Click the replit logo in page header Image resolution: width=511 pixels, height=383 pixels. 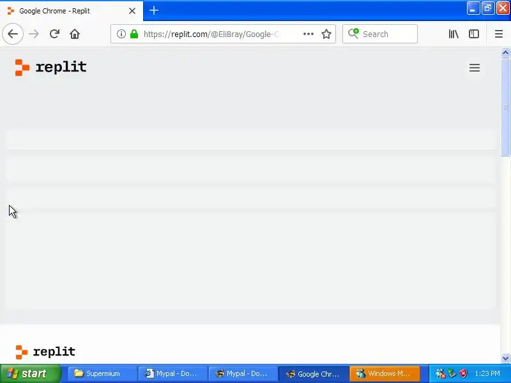(x=50, y=68)
